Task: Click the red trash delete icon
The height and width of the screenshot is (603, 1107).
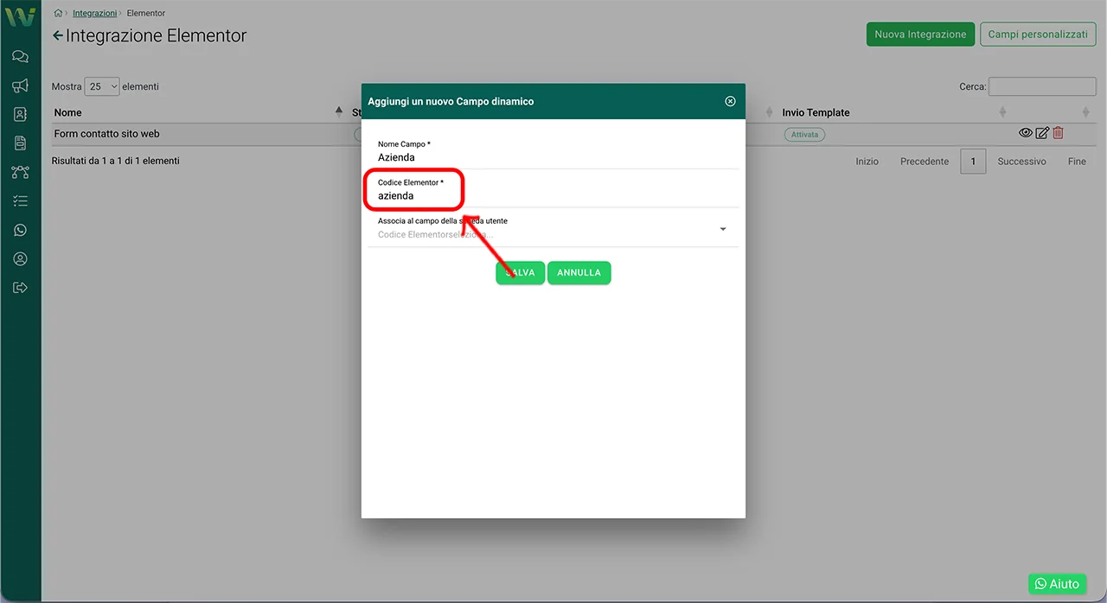Action: pos(1058,133)
